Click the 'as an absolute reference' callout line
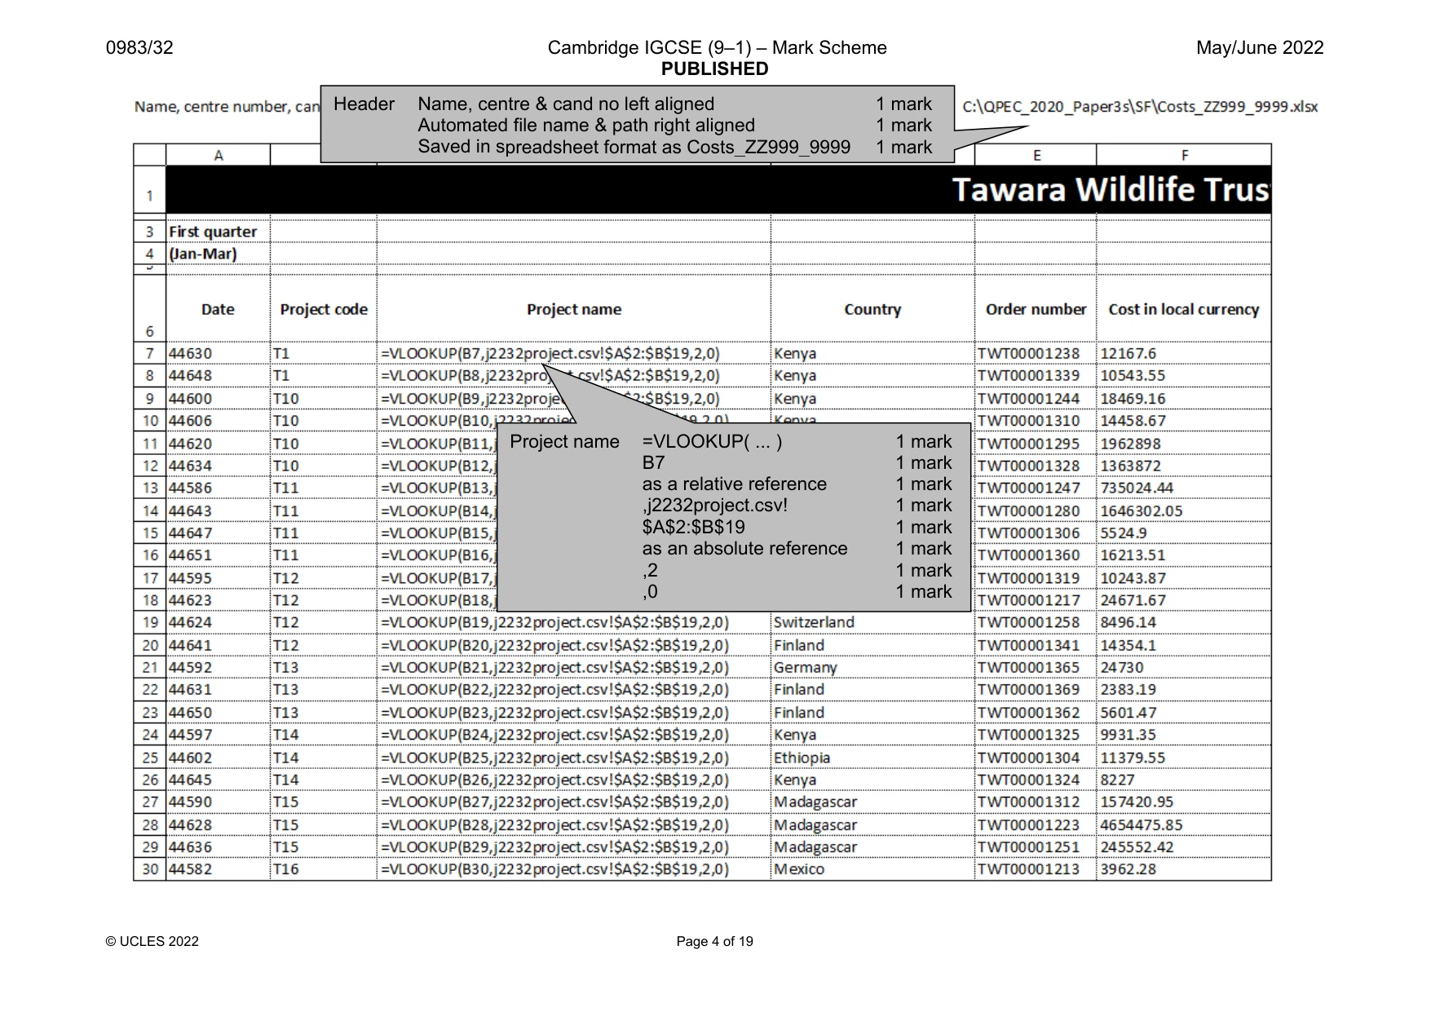 point(744,549)
